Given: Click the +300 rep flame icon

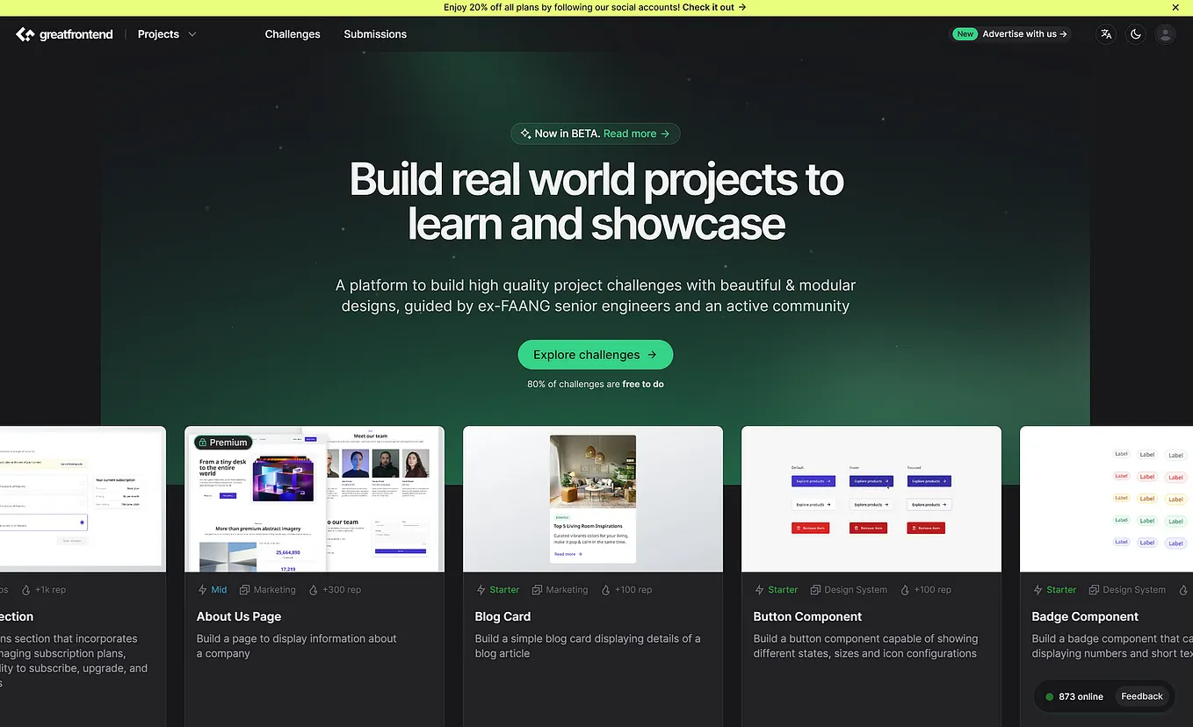Looking at the screenshot, I should (x=314, y=590).
